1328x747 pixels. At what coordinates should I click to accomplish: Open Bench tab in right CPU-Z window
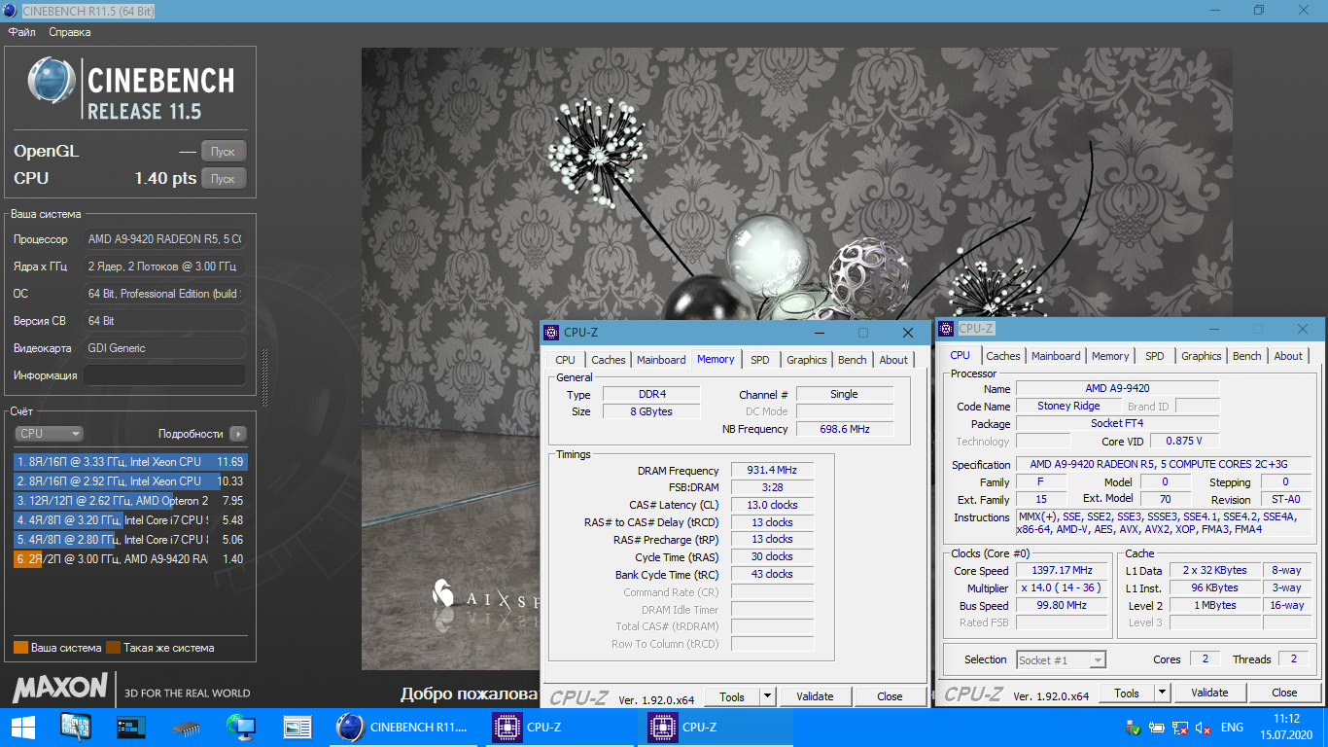point(1247,356)
